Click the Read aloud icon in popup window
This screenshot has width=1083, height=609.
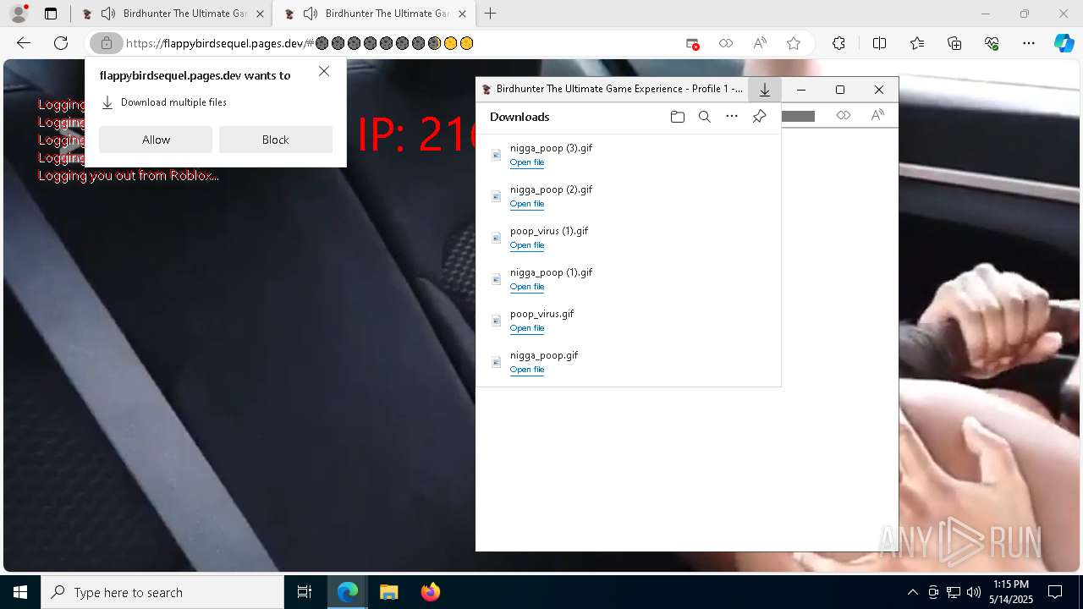click(x=877, y=116)
